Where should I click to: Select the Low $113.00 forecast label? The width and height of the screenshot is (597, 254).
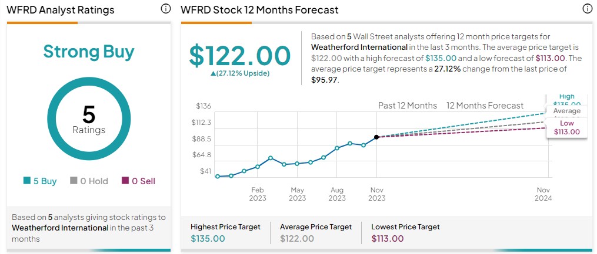(x=566, y=127)
